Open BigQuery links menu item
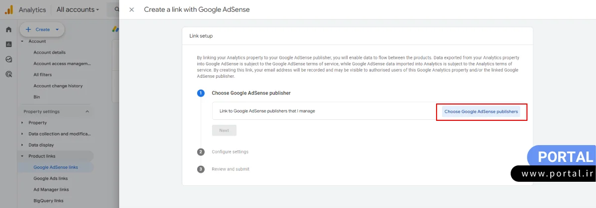The width and height of the screenshot is (596, 208). [48, 201]
